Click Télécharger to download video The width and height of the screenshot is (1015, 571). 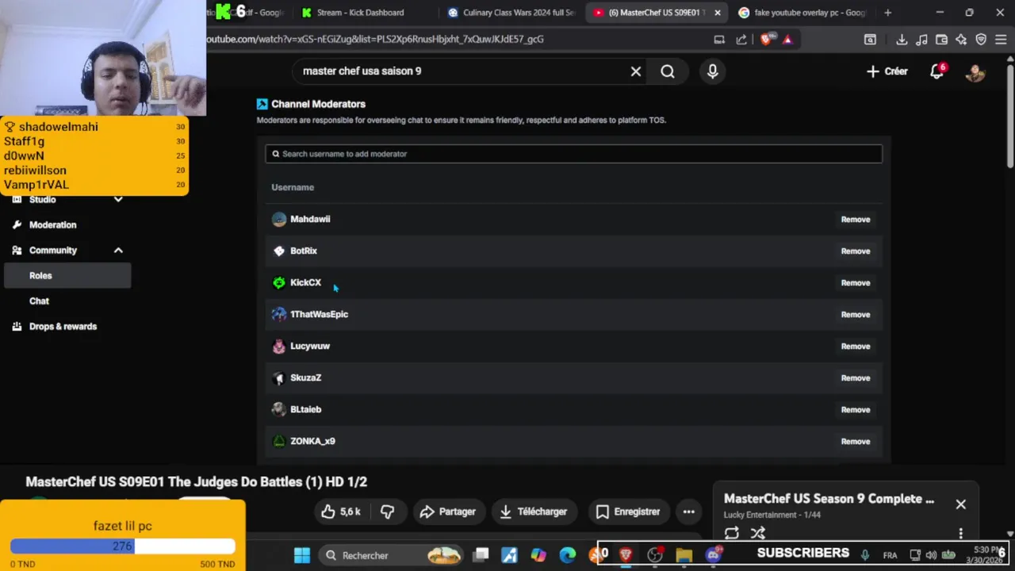[x=534, y=512]
